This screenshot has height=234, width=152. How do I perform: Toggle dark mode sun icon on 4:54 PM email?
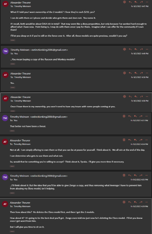[x=124, y=140]
